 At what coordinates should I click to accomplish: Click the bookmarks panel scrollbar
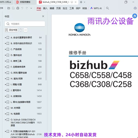[46, 58]
